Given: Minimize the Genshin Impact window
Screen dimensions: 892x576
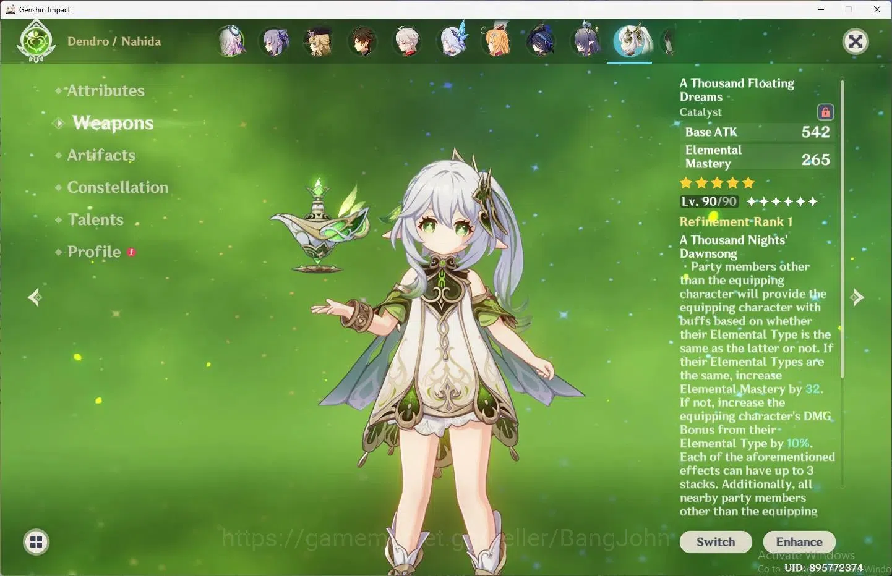Looking at the screenshot, I should click(821, 9).
